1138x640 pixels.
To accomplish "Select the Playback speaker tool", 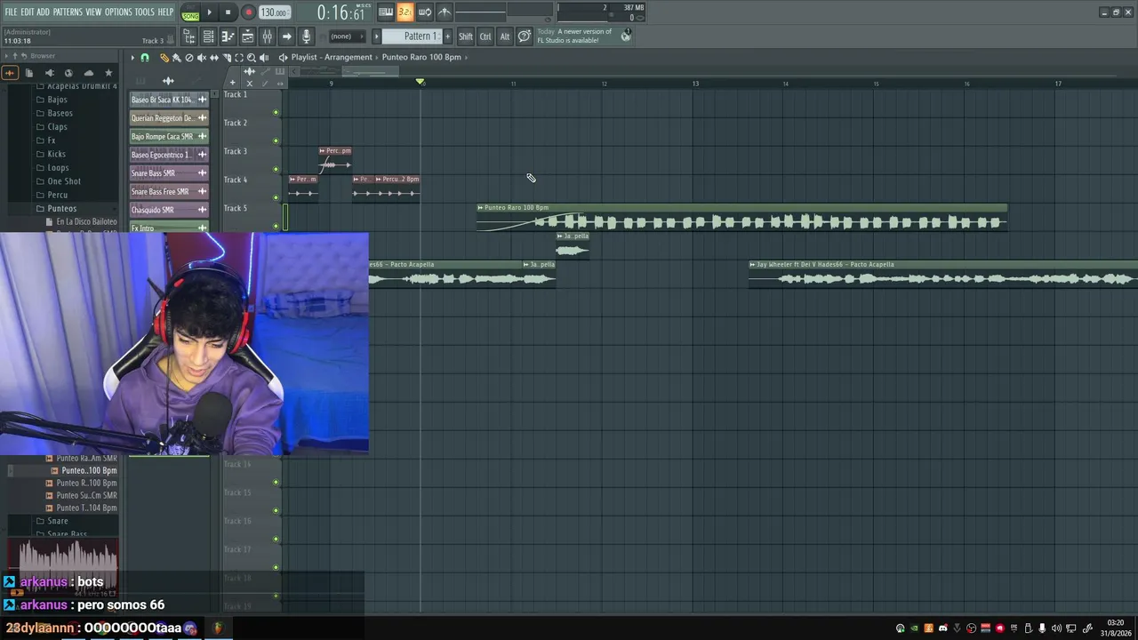I will (264, 58).
